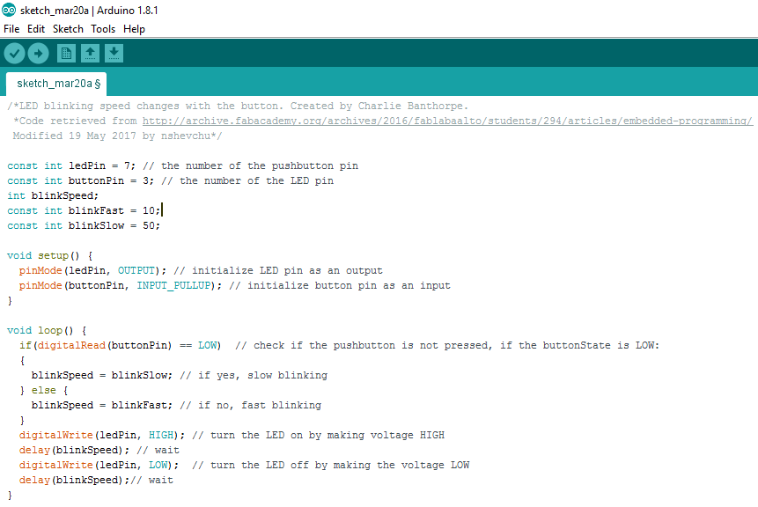Place cursor on ledPin = 7 line
The image size is (758, 507).
click(x=182, y=165)
